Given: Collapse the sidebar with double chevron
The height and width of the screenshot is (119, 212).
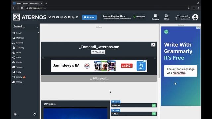Looking at the screenshot, I should (35, 114).
